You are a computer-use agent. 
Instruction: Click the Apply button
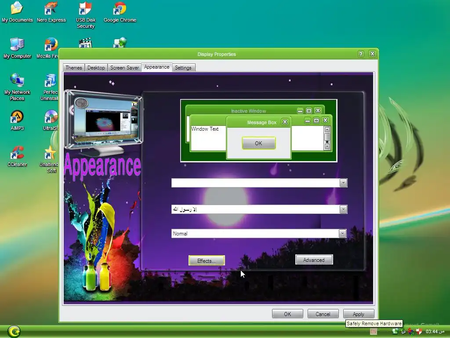click(359, 314)
